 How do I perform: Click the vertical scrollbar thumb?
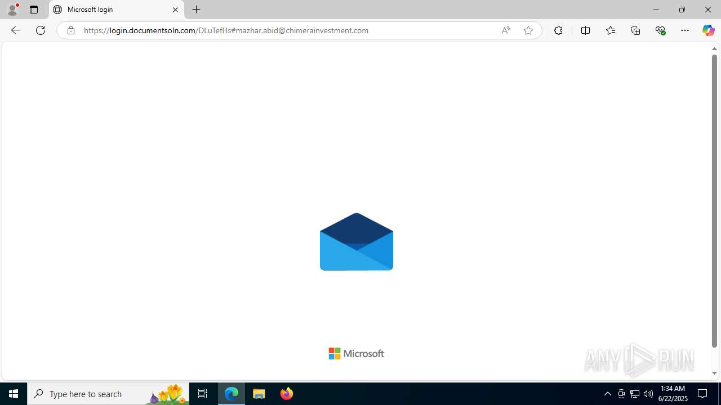pos(714,201)
